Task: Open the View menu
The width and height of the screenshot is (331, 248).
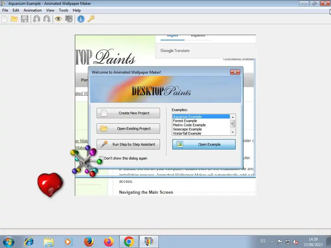Action: 50,10
